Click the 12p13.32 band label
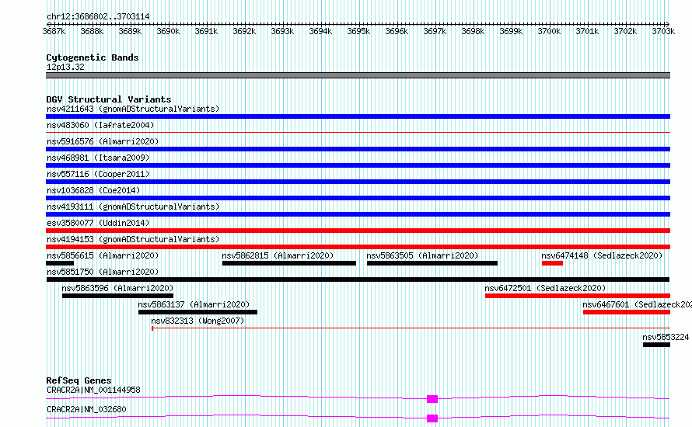 [65, 67]
